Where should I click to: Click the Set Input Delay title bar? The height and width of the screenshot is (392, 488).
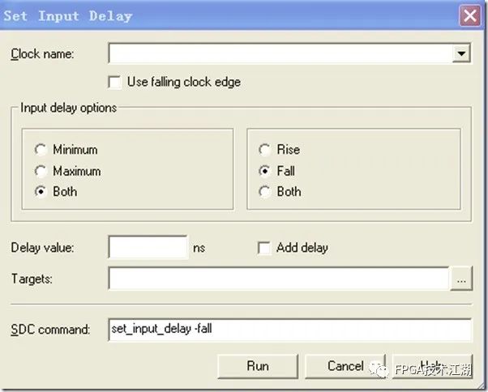[x=229, y=15]
